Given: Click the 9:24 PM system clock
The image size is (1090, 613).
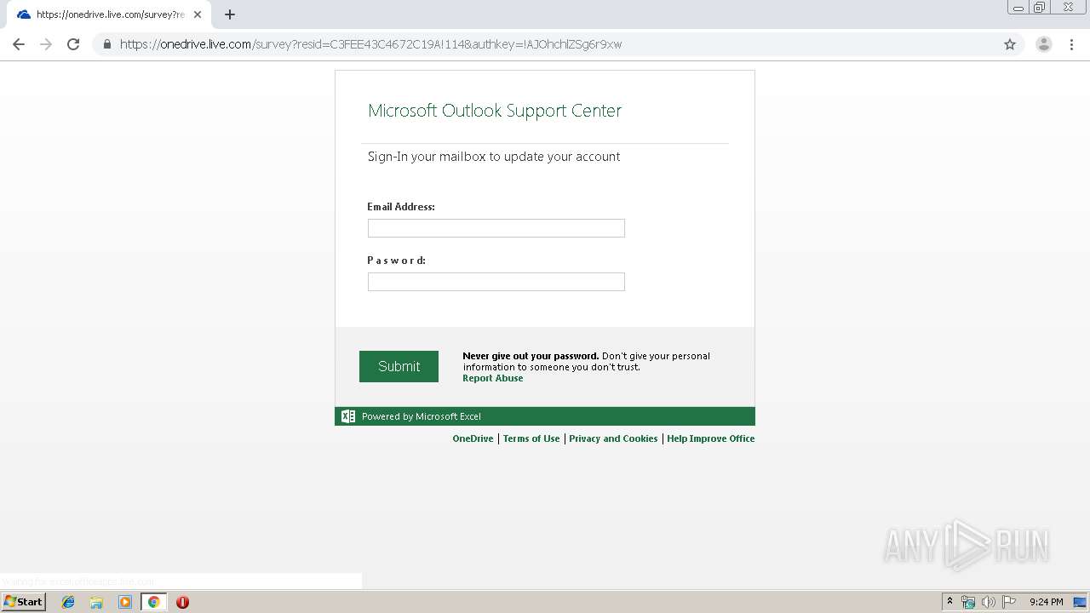Looking at the screenshot, I should pyautogui.click(x=1046, y=602).
